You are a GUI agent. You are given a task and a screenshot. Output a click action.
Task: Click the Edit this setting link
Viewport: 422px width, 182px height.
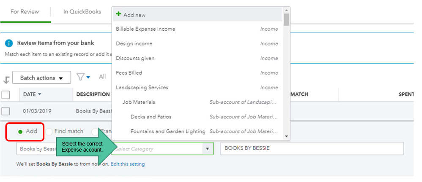[x=128, y=164]
